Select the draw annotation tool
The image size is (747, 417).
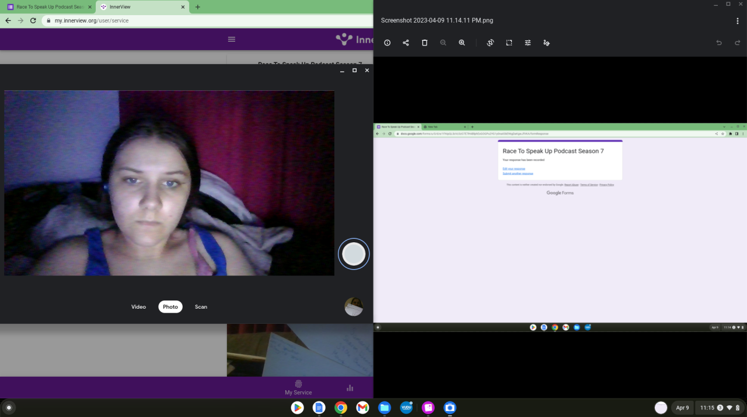tap(546, 43)
